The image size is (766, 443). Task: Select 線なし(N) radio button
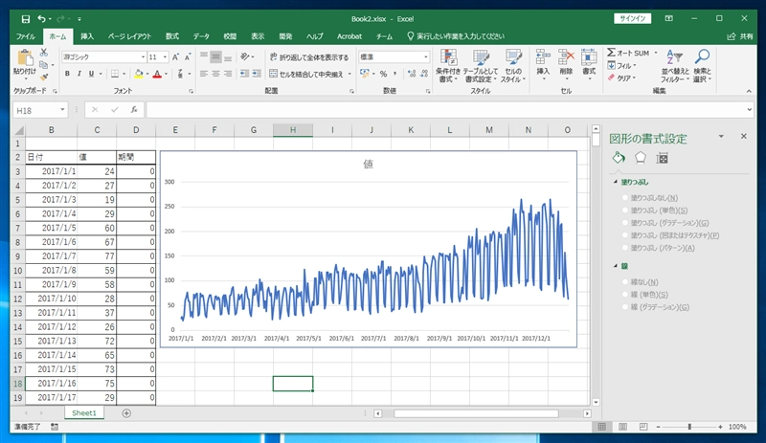[625, 282]
